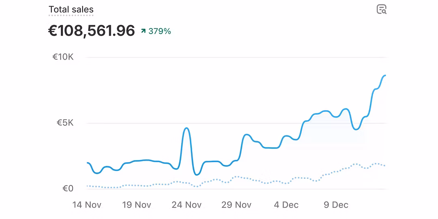Click the €108,561.96 total amount
Screen dimensions: 438x219
91,31
